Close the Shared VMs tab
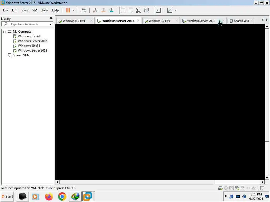The image size is (270, 202). pos(252,21)
